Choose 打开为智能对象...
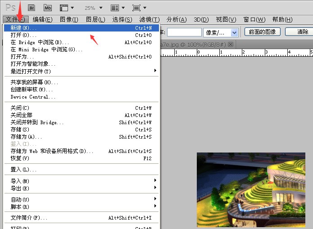313x229 pixels. (x=82, y=64)
